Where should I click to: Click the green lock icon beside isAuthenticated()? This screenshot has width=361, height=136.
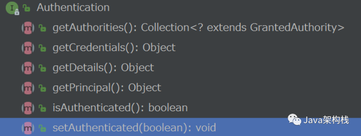click(42, 108)
